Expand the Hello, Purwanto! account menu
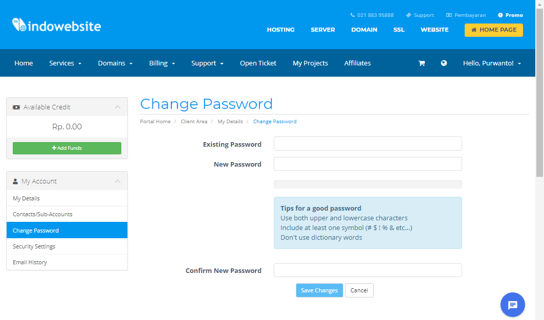This screenshot has width=544, height=320. (492, 63)
